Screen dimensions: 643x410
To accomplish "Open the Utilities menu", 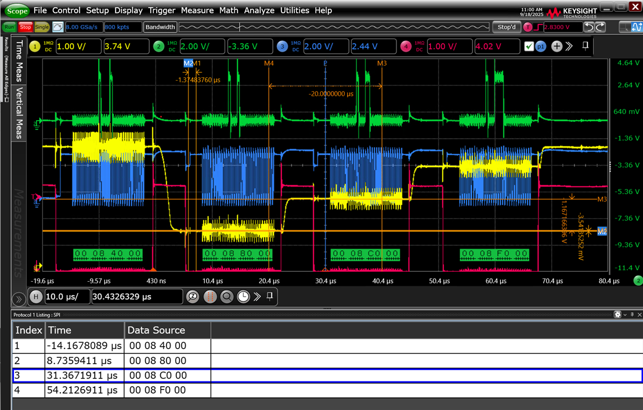I will (294, 10).
